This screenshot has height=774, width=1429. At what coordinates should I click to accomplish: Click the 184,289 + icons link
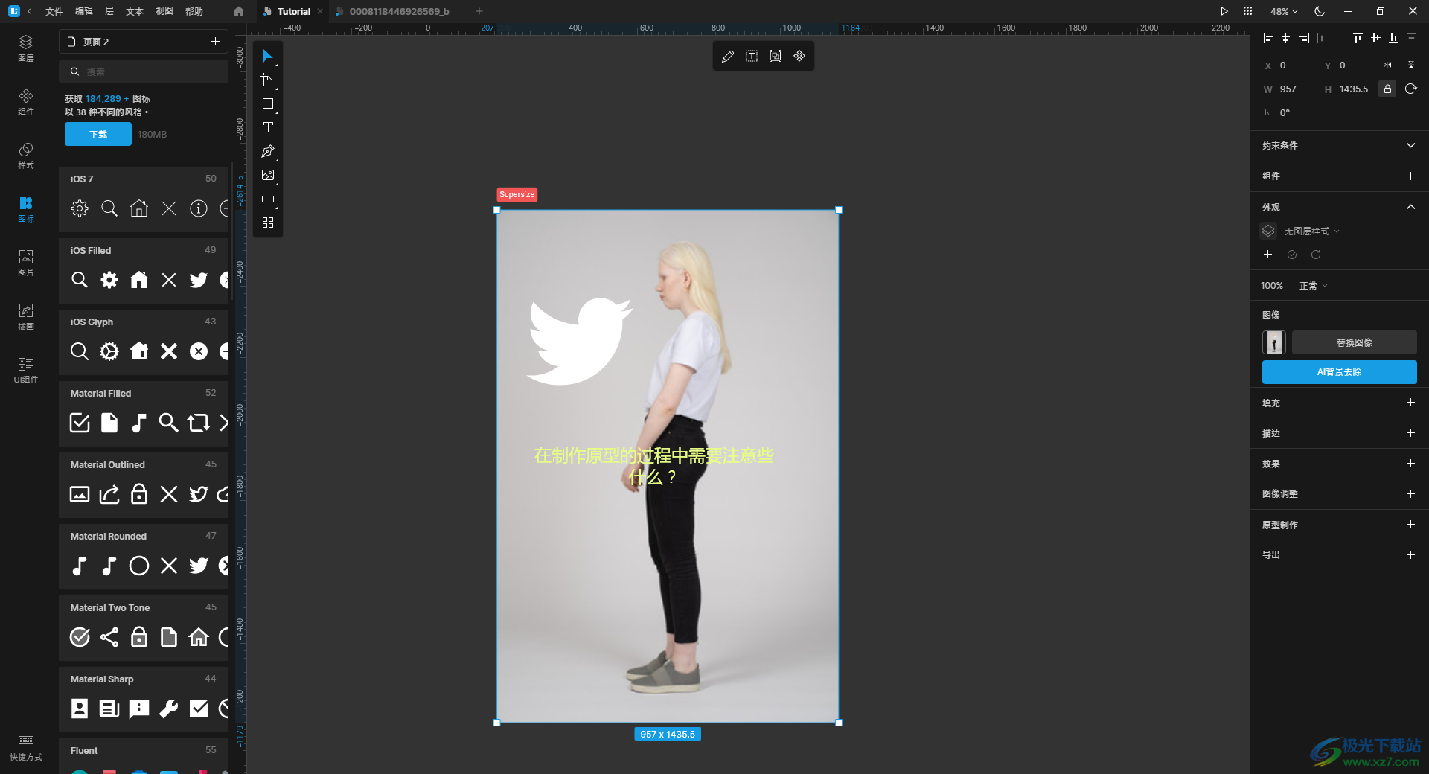point(107,99)
